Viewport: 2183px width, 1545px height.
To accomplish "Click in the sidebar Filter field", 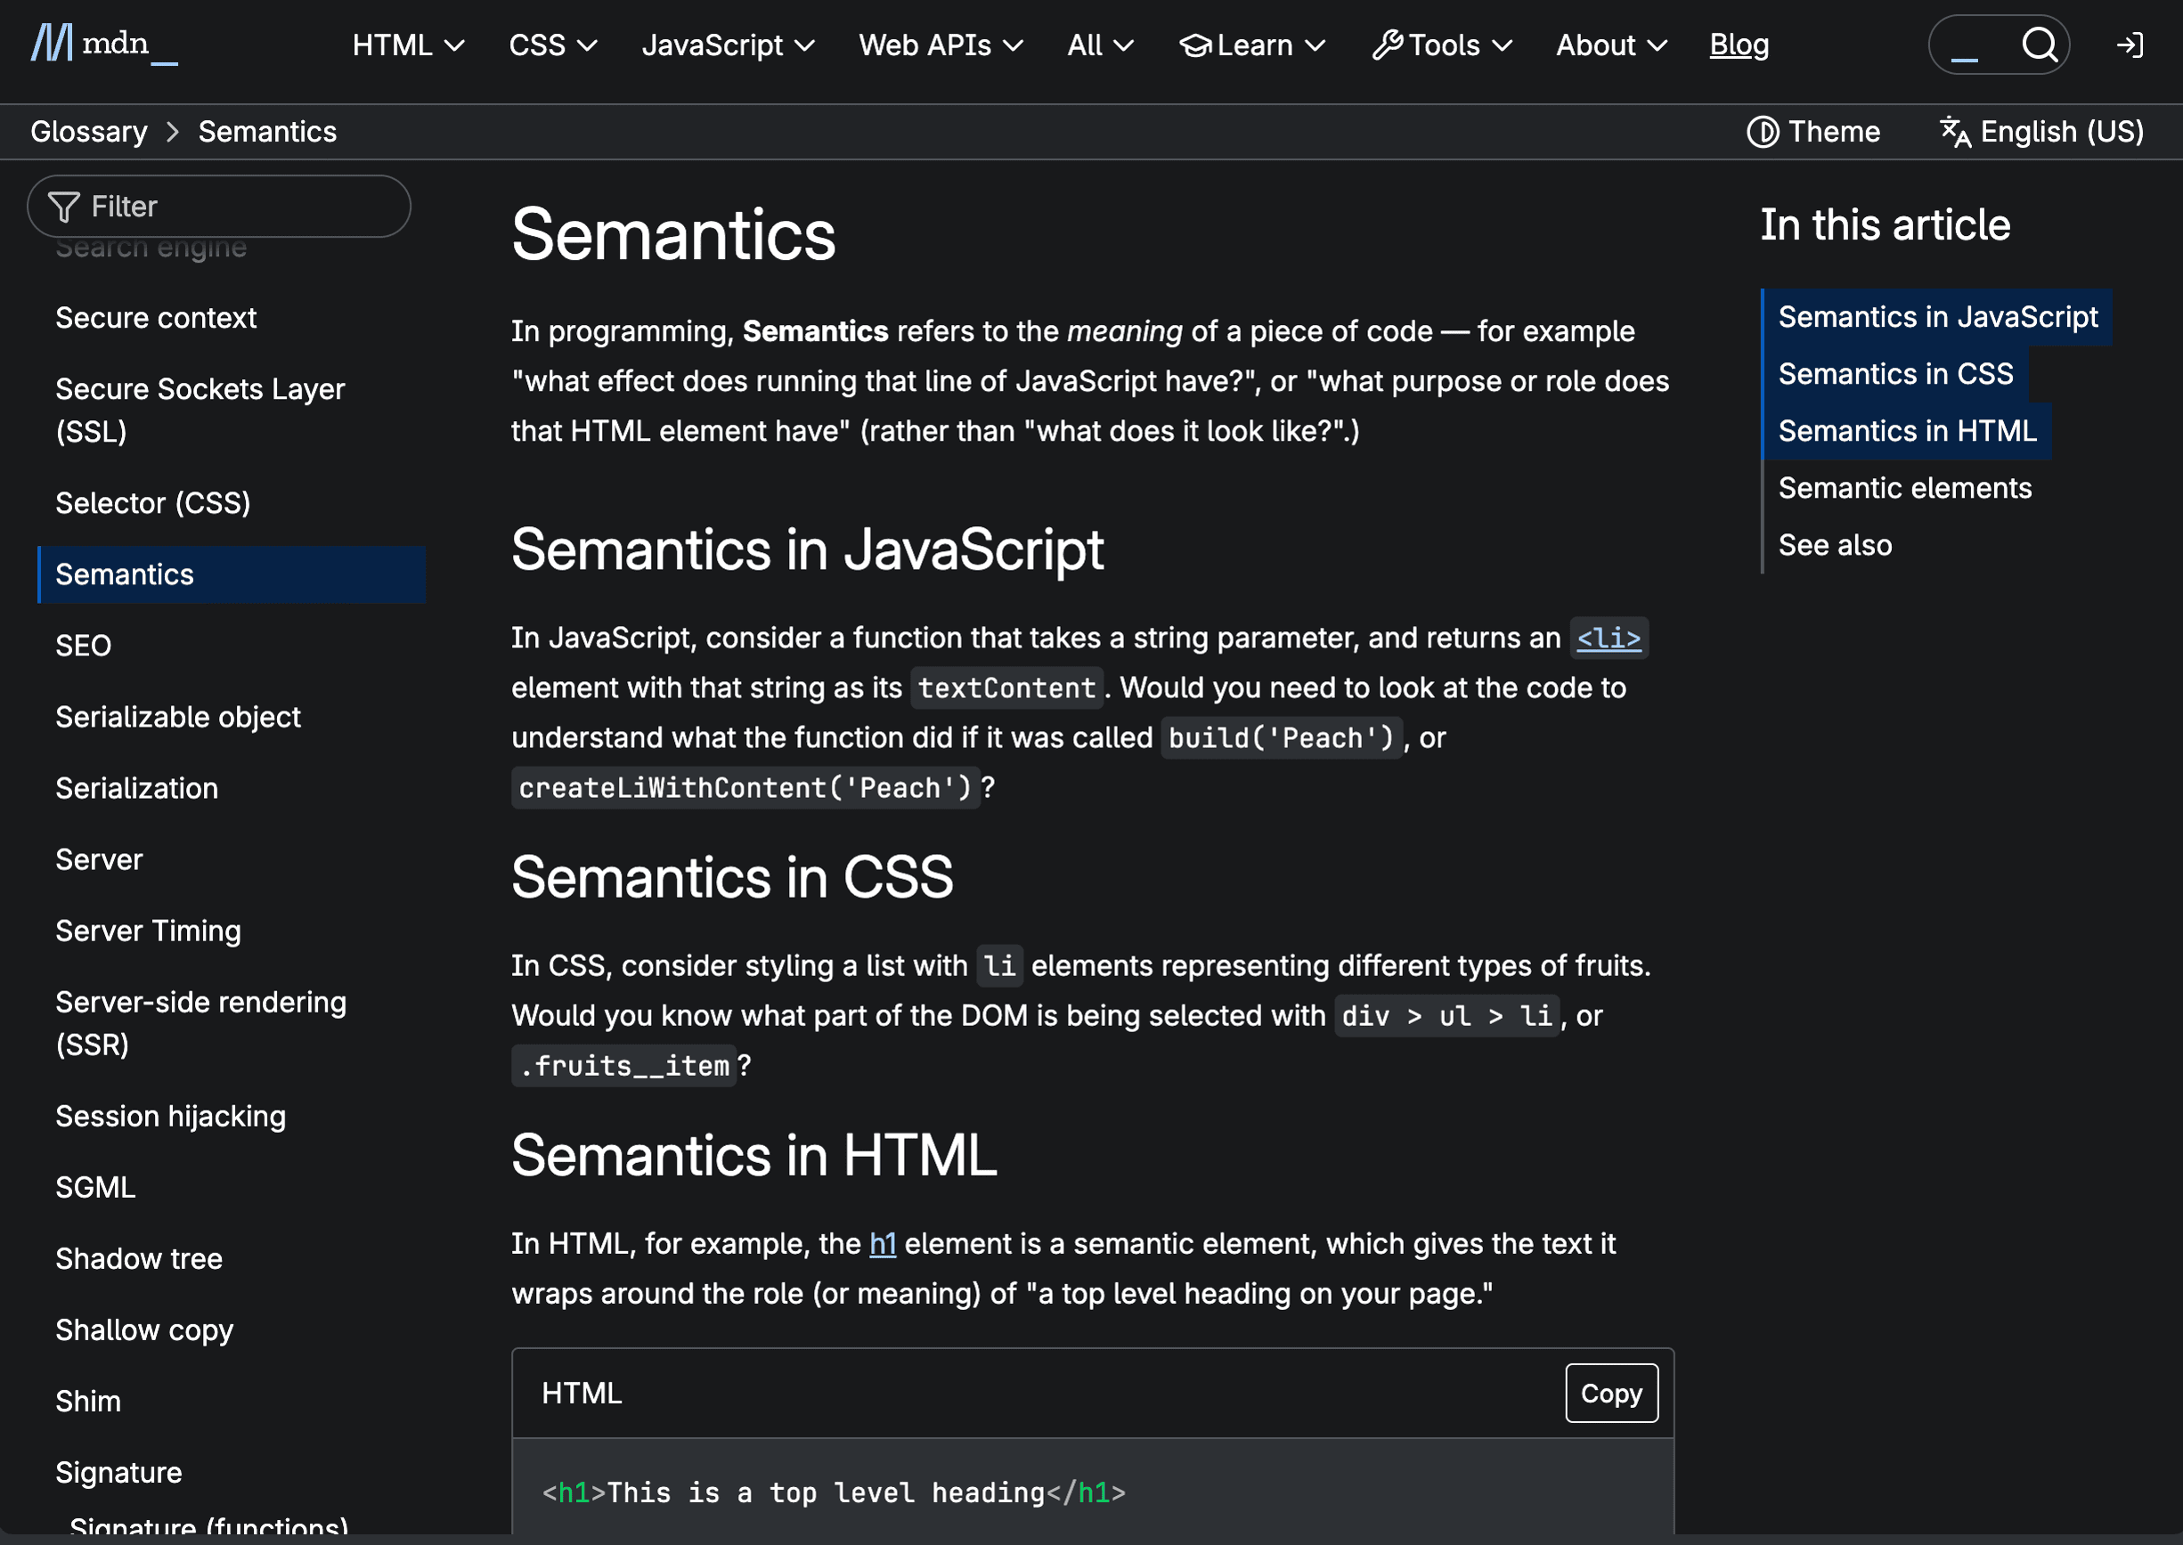I will click(x=219, y=207).
